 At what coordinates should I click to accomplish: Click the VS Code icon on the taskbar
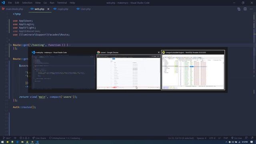pos(37,142)
